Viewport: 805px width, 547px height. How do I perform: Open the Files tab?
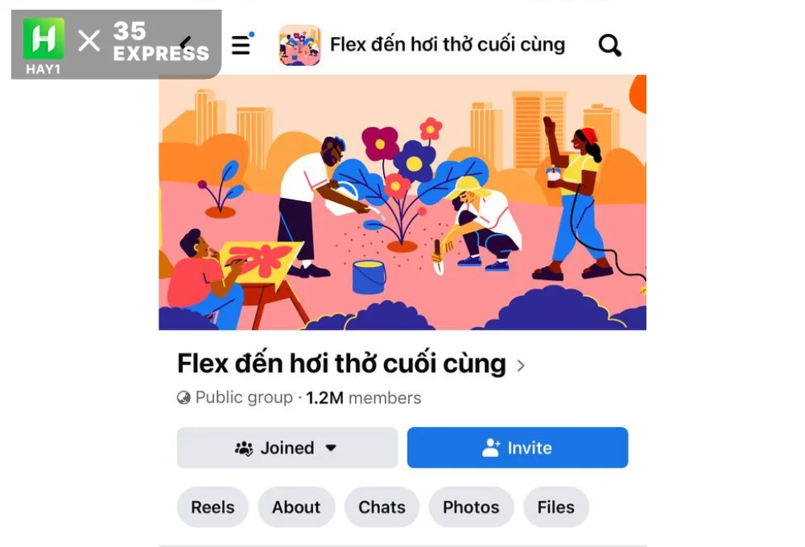(556, 507)
